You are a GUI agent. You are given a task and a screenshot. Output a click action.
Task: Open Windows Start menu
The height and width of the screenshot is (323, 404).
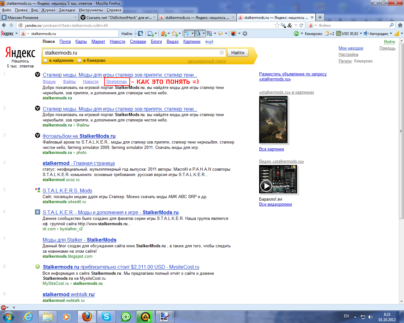pos(9,316)
